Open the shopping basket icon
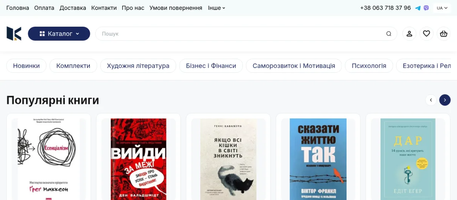The width and height of the screenshot is (457, 200). point(444,34)
